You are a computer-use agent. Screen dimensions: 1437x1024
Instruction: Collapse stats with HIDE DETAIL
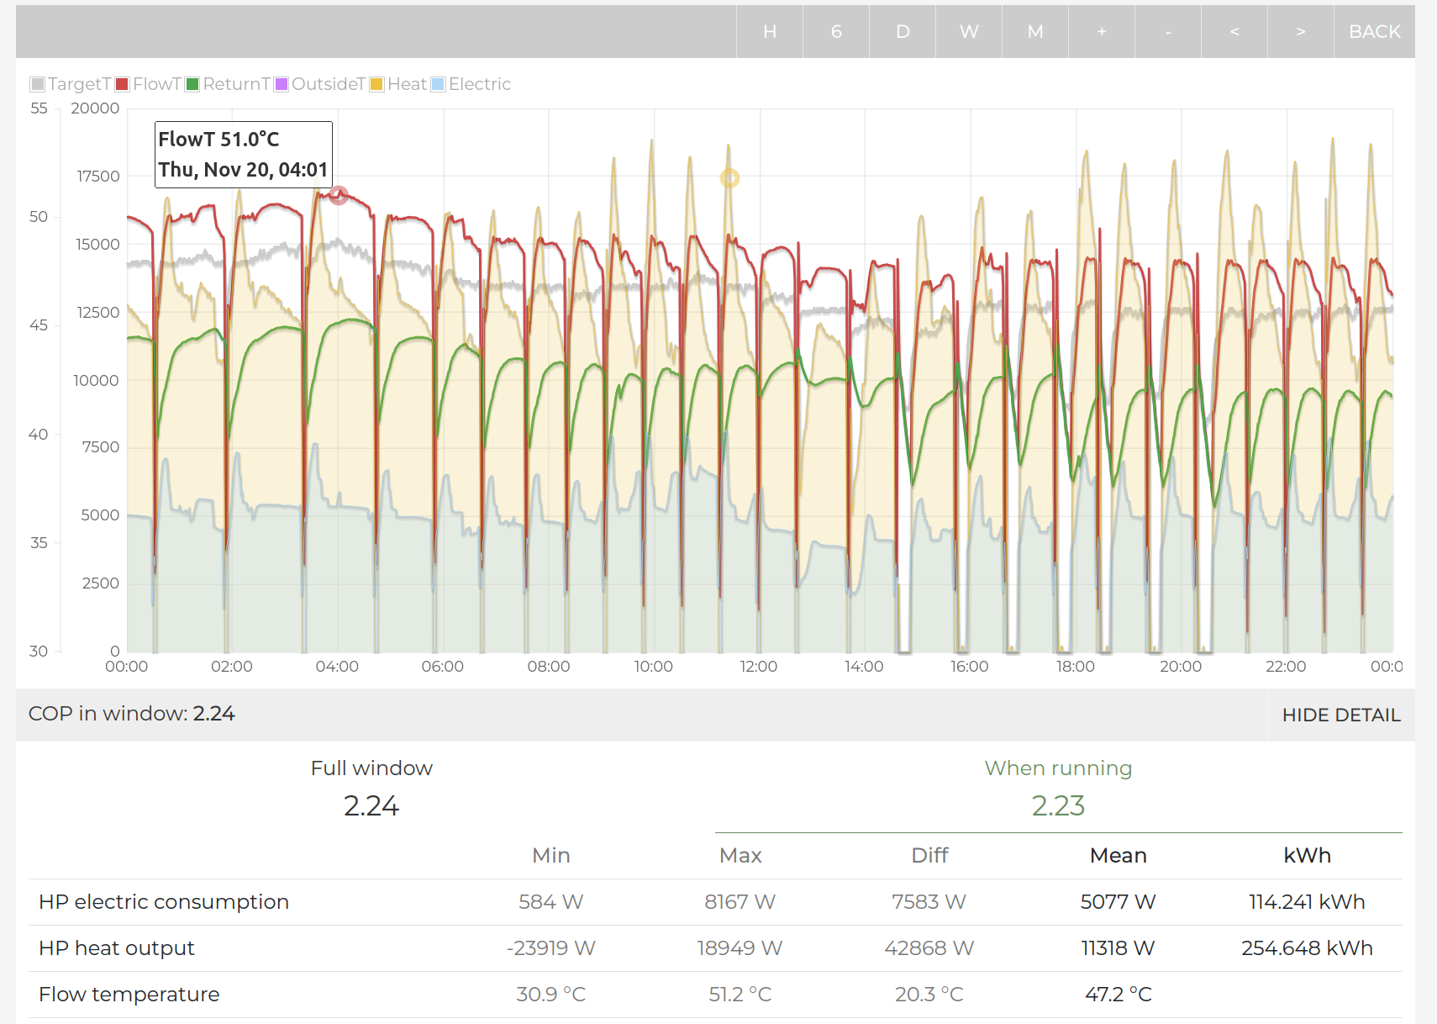point(1340,715)
